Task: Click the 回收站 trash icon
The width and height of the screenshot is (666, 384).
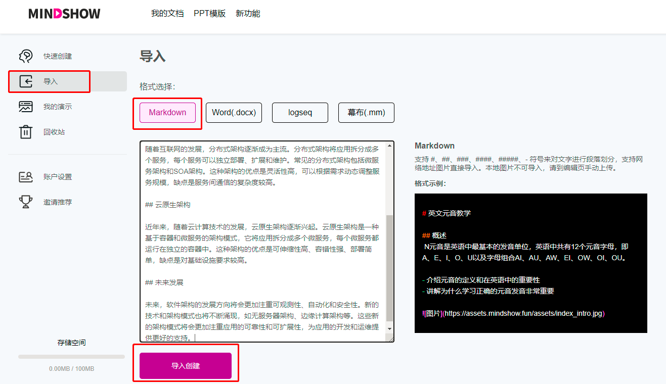Action: click(26, 132)
